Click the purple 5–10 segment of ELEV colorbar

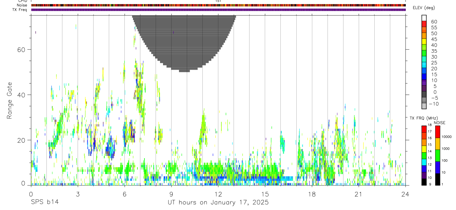coord(424,83)
